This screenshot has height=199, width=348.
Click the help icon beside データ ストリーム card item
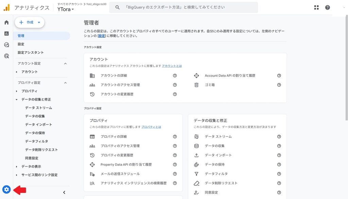[279, 137]
